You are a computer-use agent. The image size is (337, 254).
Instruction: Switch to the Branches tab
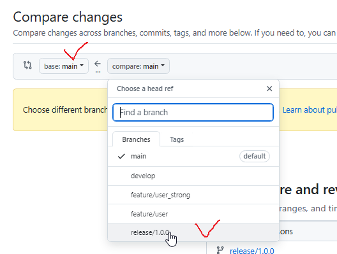pos(136,139)
